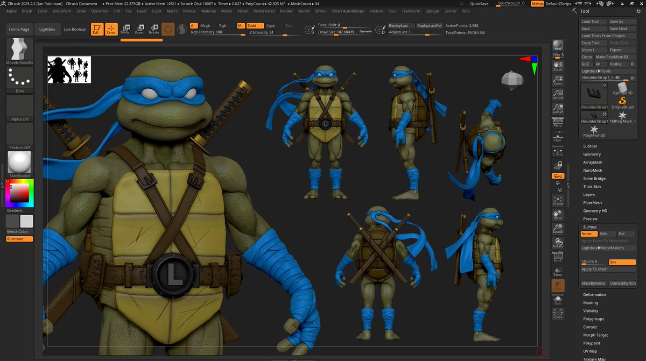Pick a color in the color picker
The width and height of the screenshot is (646, 361).
[19, 193]
